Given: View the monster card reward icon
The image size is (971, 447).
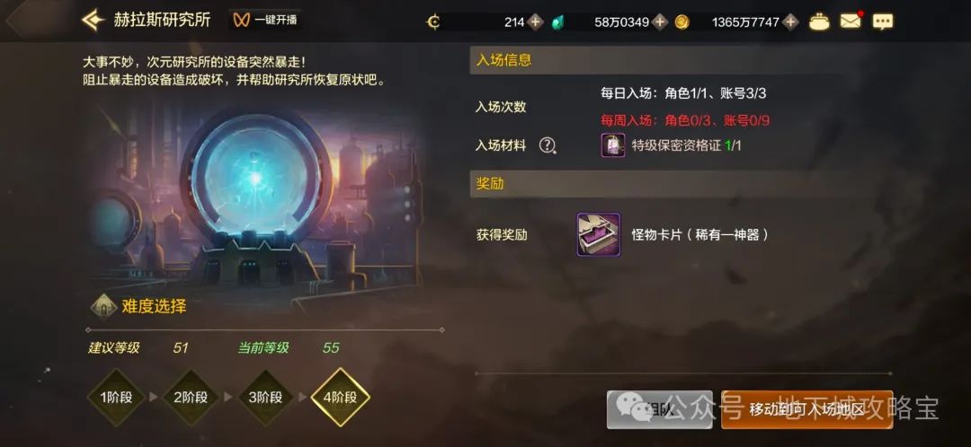Looking at the screenshot, I should coord(599,234).
